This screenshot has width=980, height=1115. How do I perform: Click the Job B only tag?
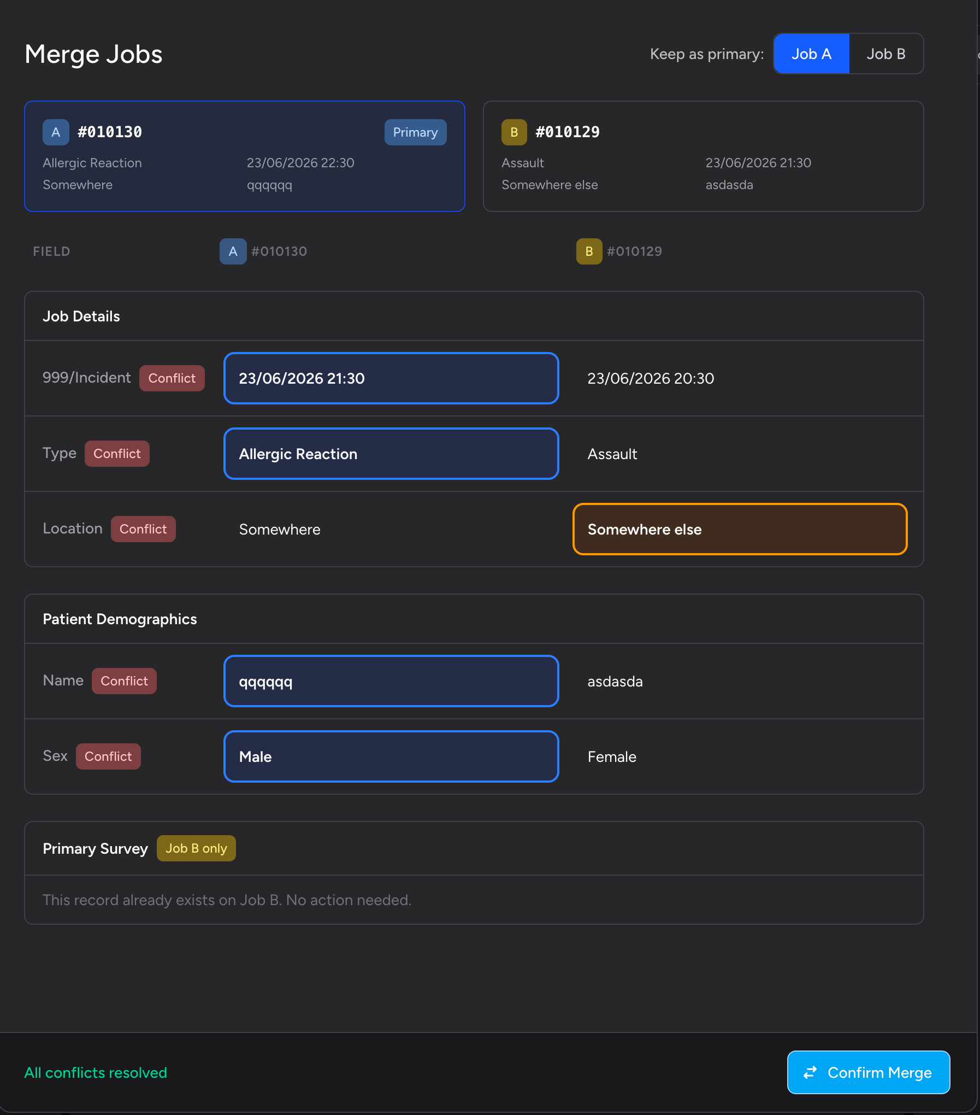tap(196, 848)
